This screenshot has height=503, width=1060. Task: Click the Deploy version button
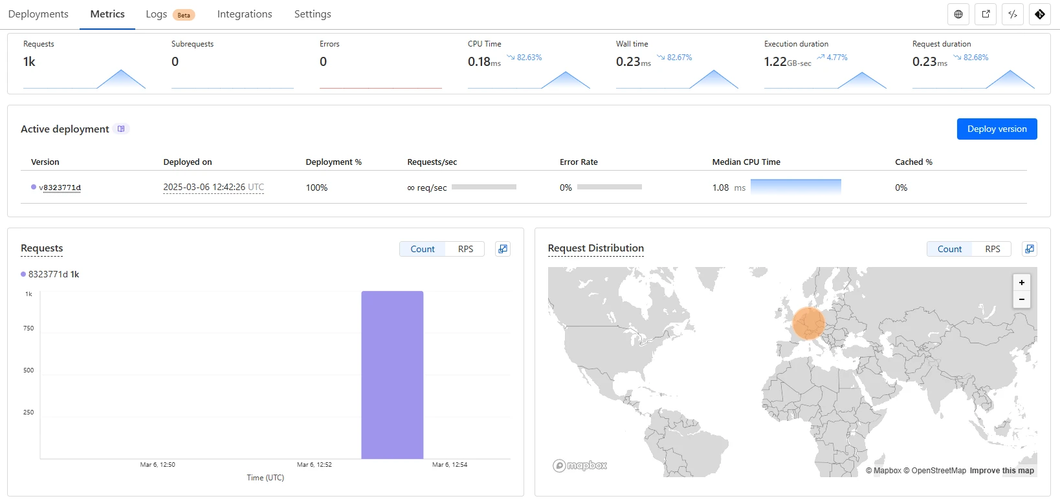pyautogui.click(x=997, y=129)
